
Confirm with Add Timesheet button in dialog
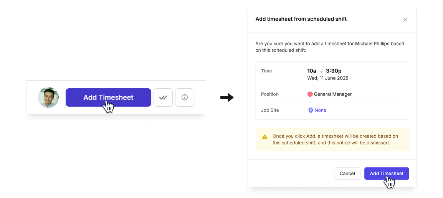(387, 174)
